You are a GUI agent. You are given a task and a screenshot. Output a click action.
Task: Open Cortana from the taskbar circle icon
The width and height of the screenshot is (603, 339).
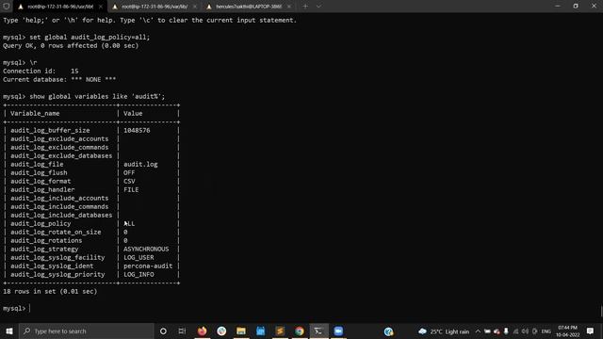coord(163,331)
